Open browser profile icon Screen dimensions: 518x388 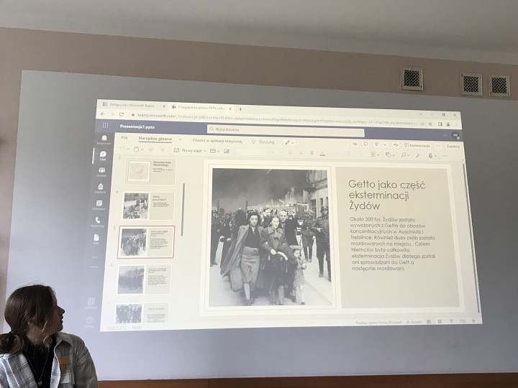tap(448, 124)
